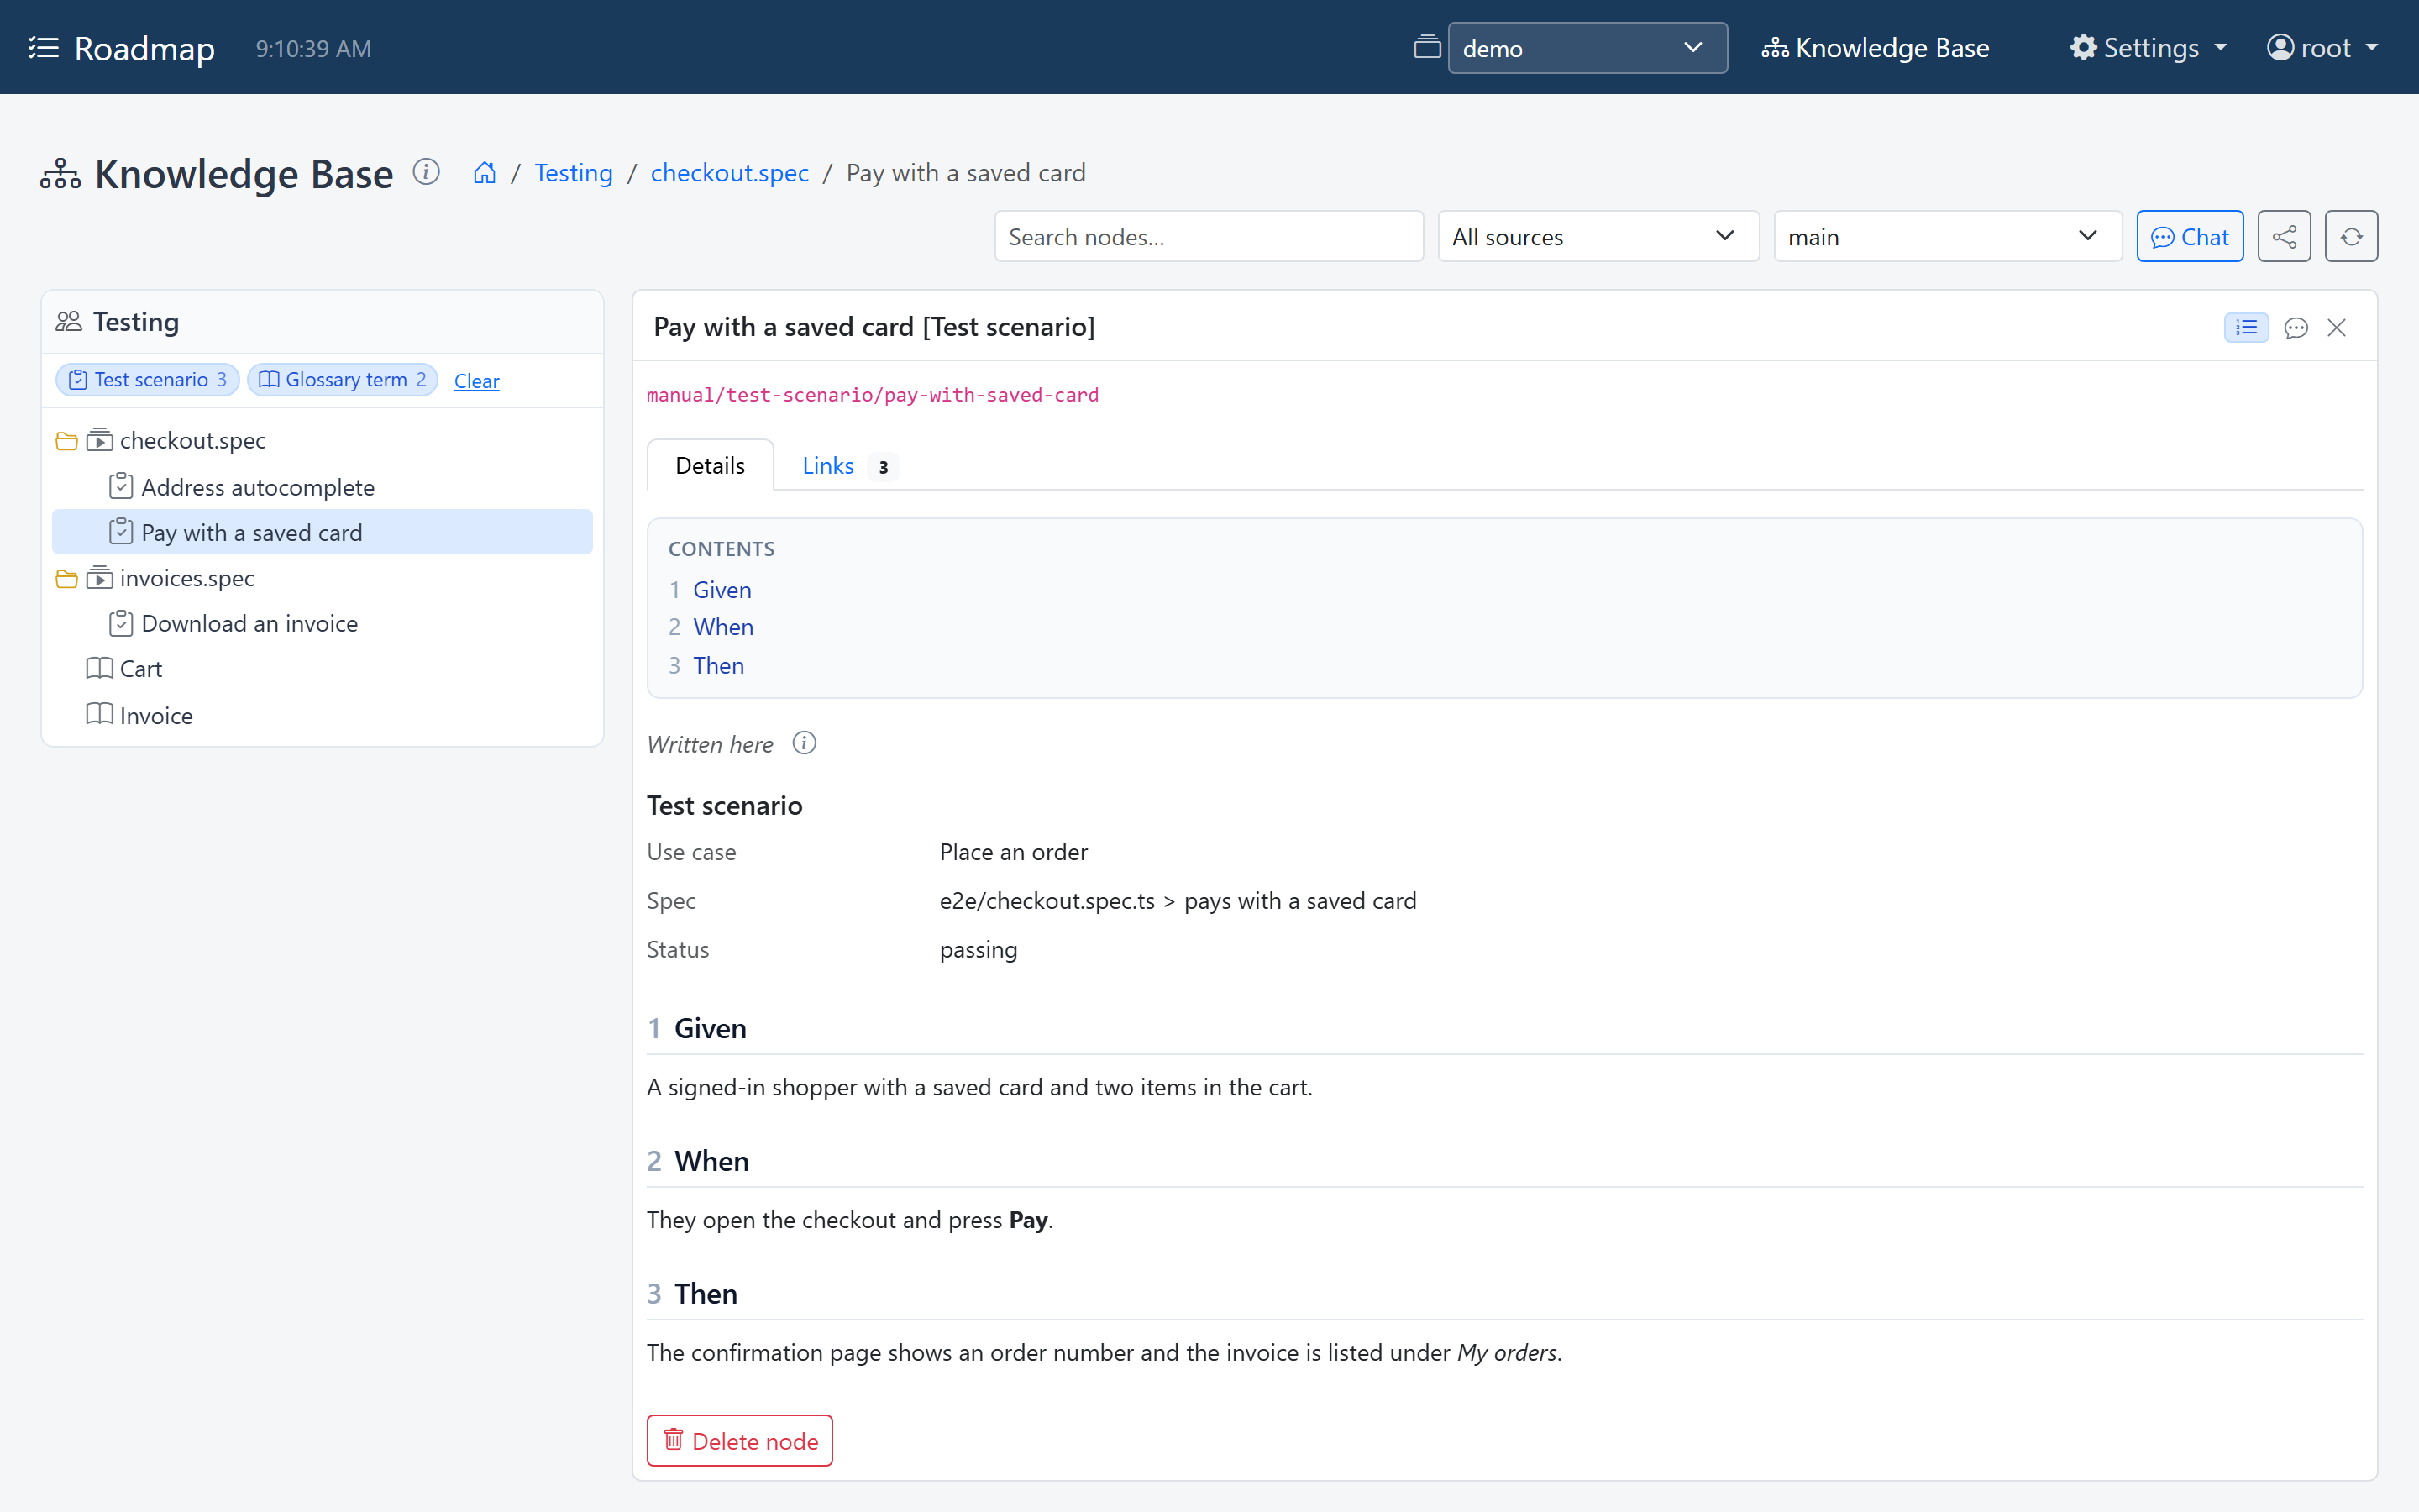Toggle the Glossary term filter chip
The height and width of the screenshot is (1512, 2419).
(x=343, y=380)
